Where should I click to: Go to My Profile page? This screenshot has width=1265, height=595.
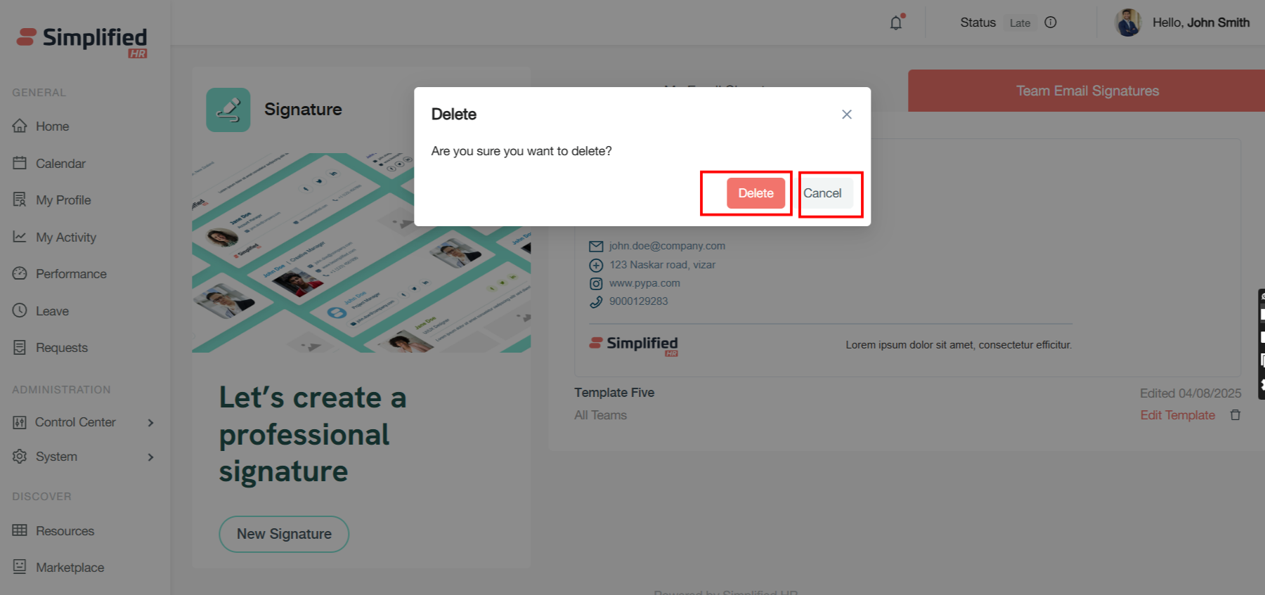click(63, 200)
